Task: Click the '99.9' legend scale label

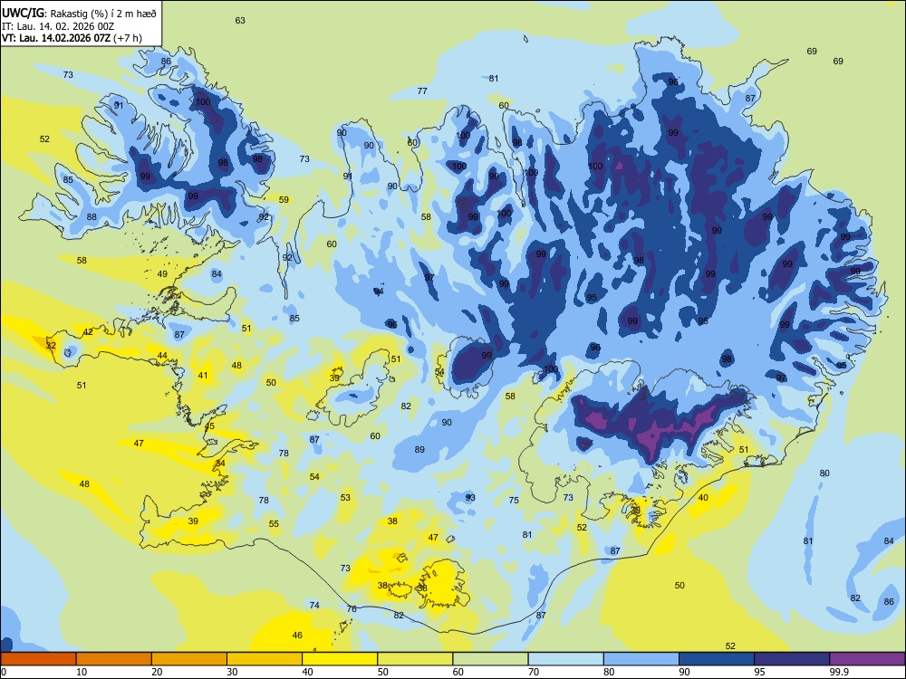Action: [839, 672]
